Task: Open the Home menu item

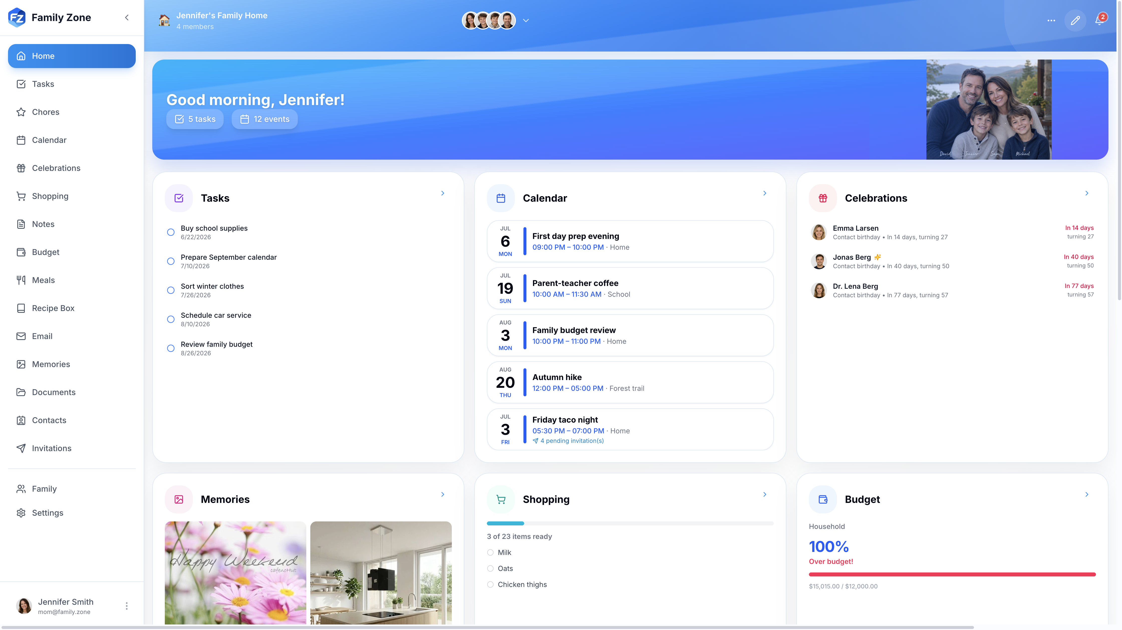Action: click(x=72, y=56)
